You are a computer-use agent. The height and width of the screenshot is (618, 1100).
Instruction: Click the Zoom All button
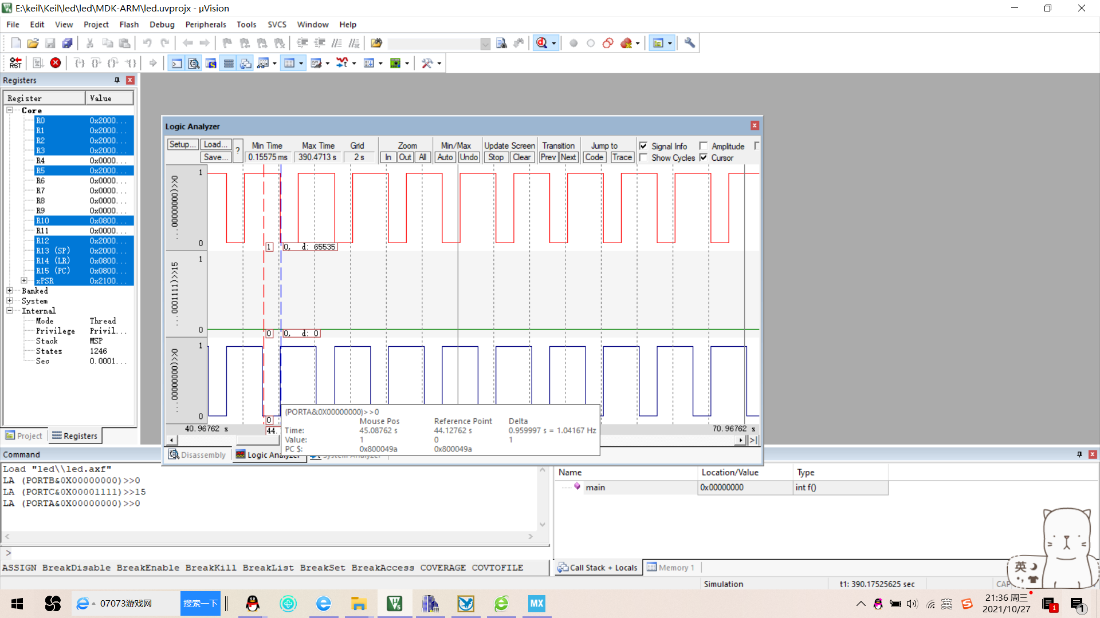(x=422, y=157)
